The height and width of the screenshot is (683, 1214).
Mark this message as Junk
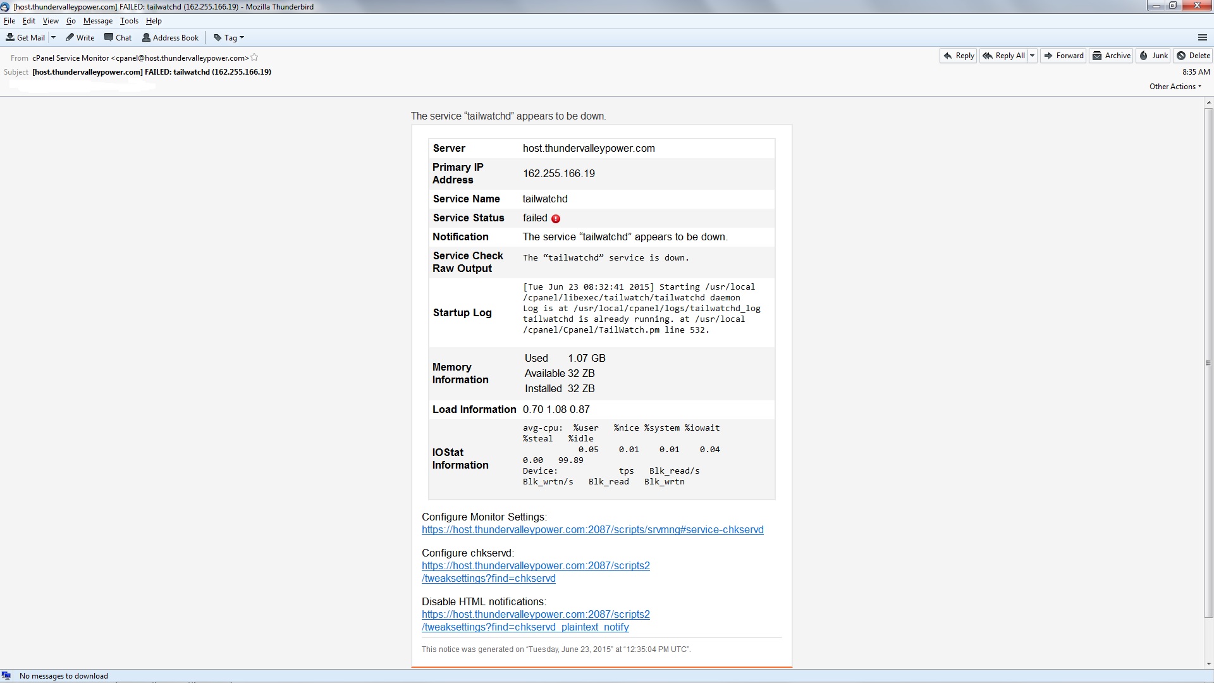pos(1153,56)
